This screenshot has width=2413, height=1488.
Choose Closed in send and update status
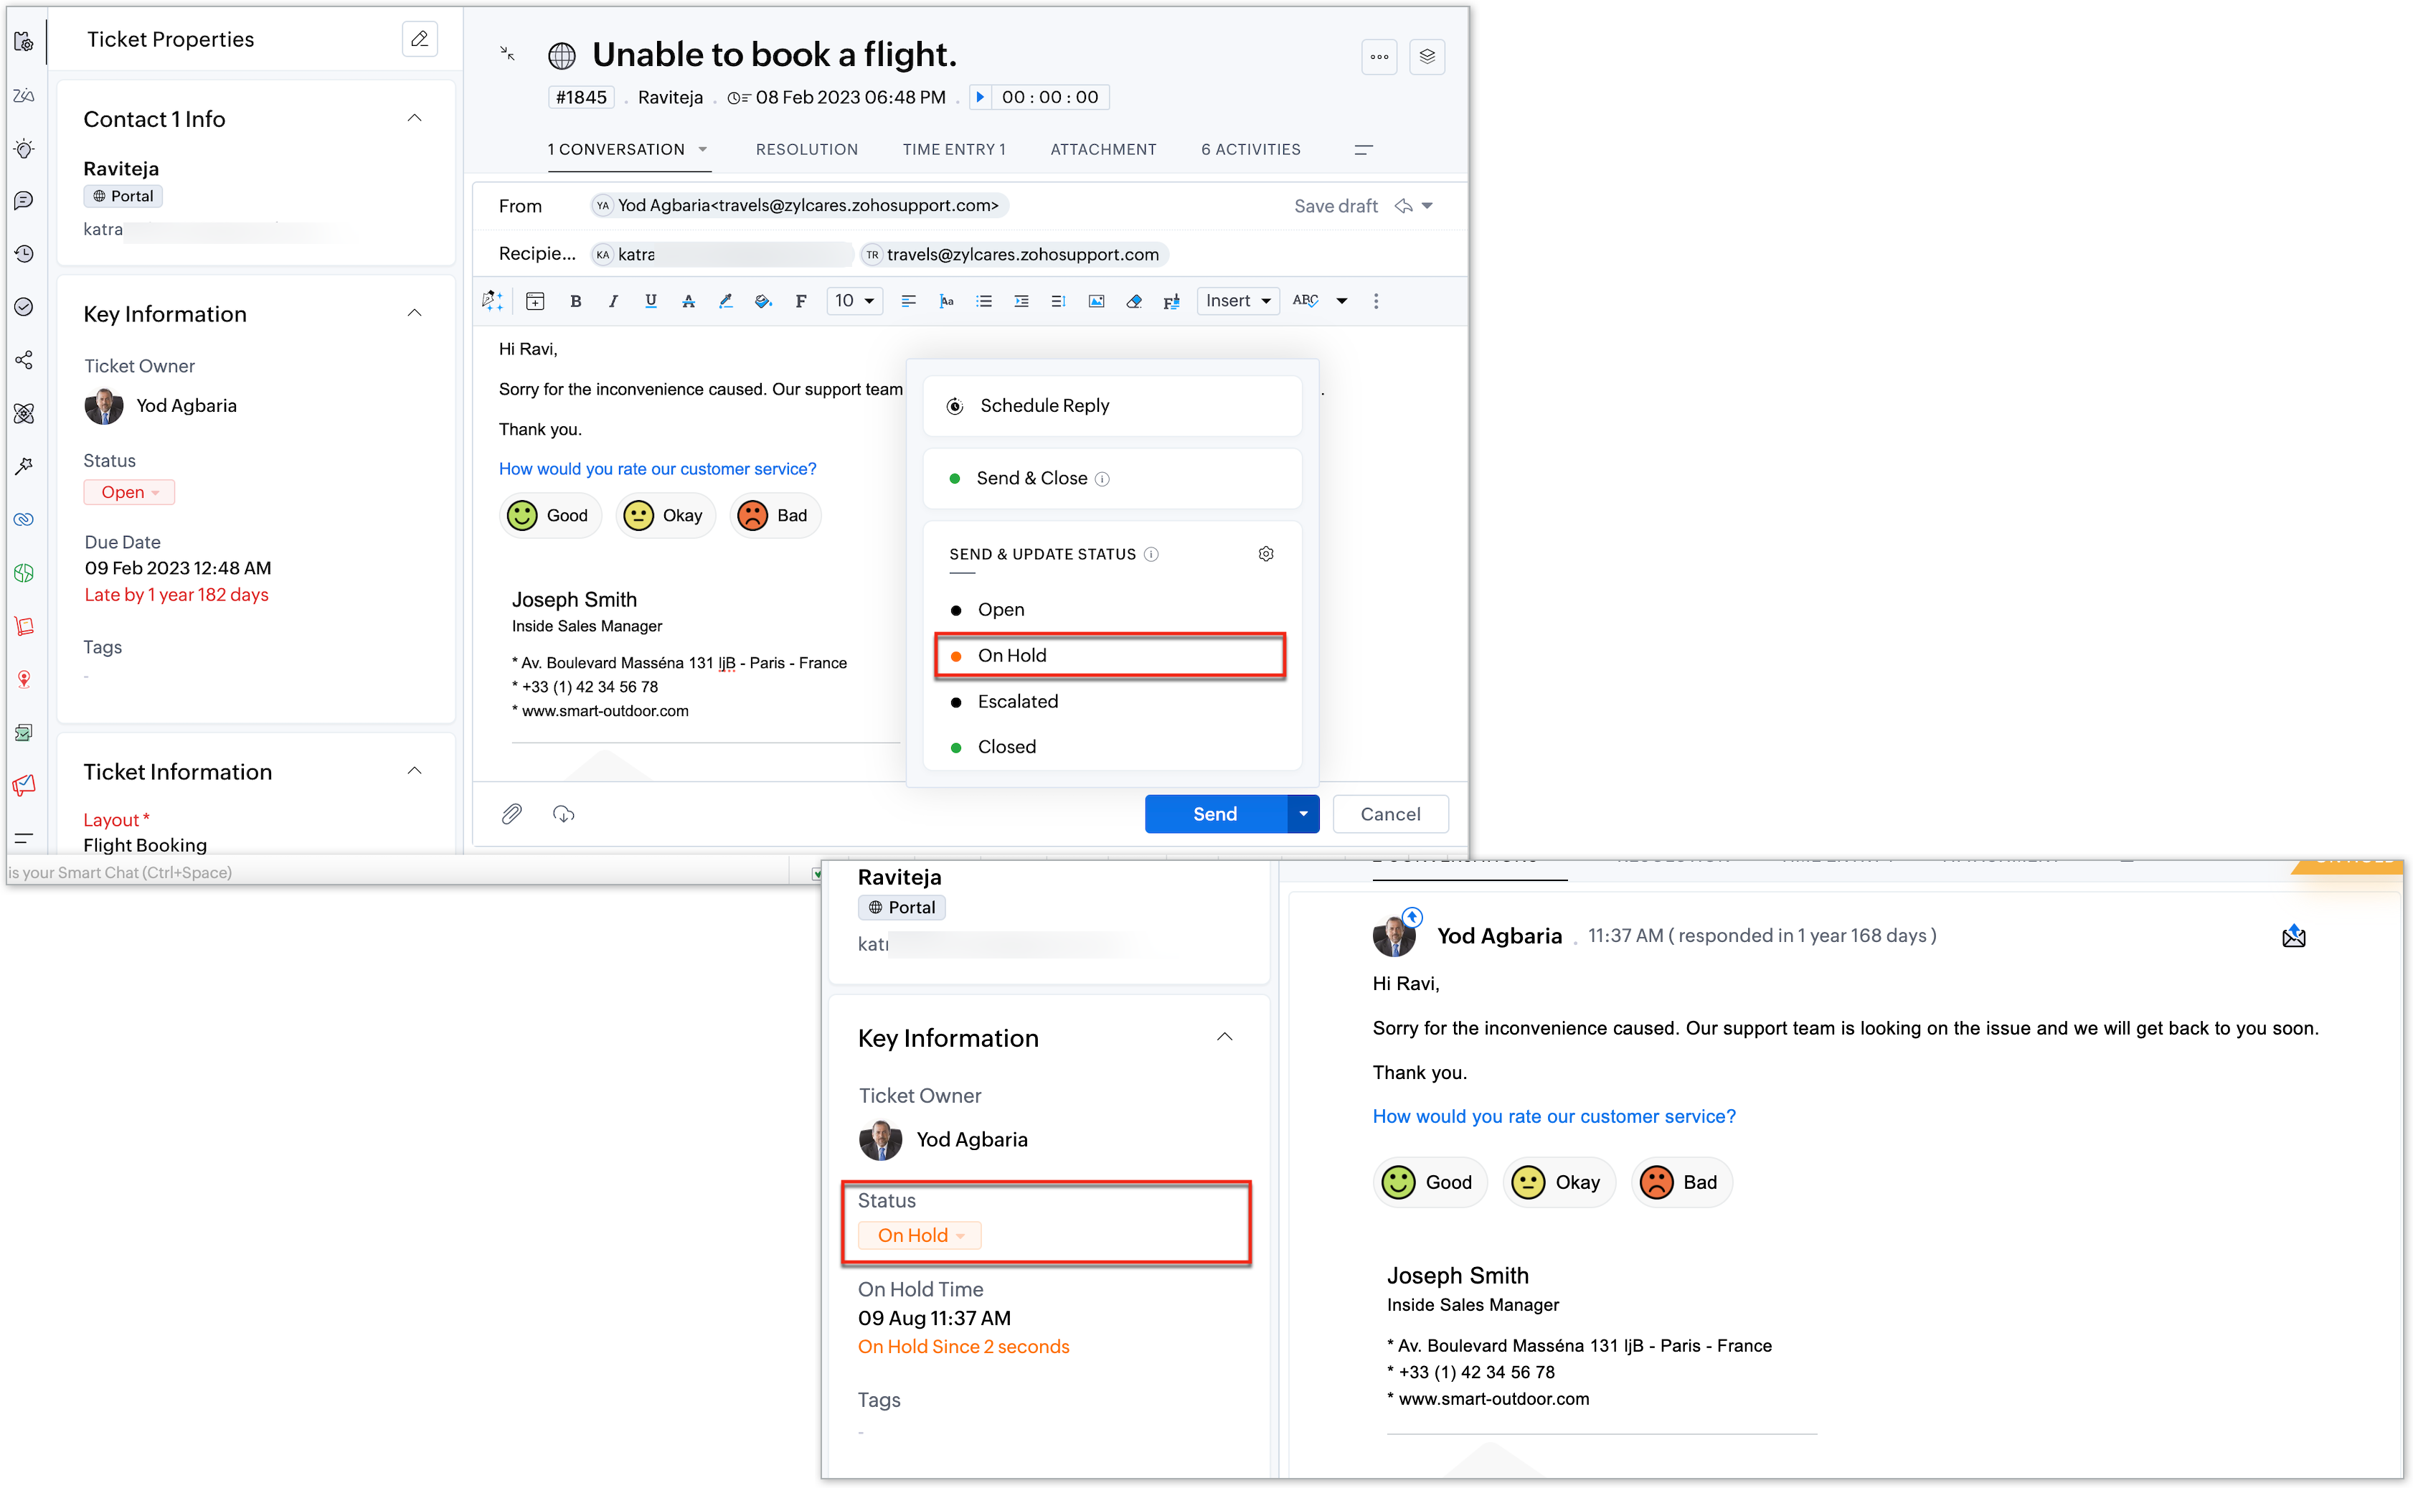[x=1006, y=747]
